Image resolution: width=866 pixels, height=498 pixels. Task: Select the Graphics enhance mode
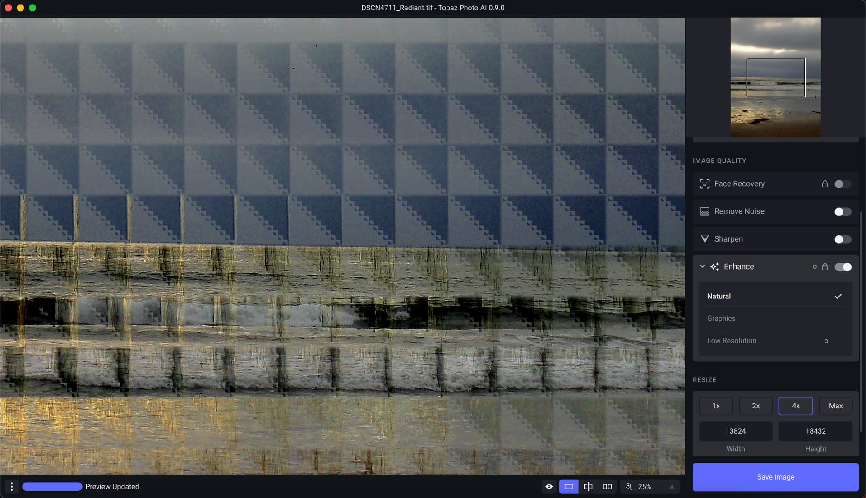(722, 318)
